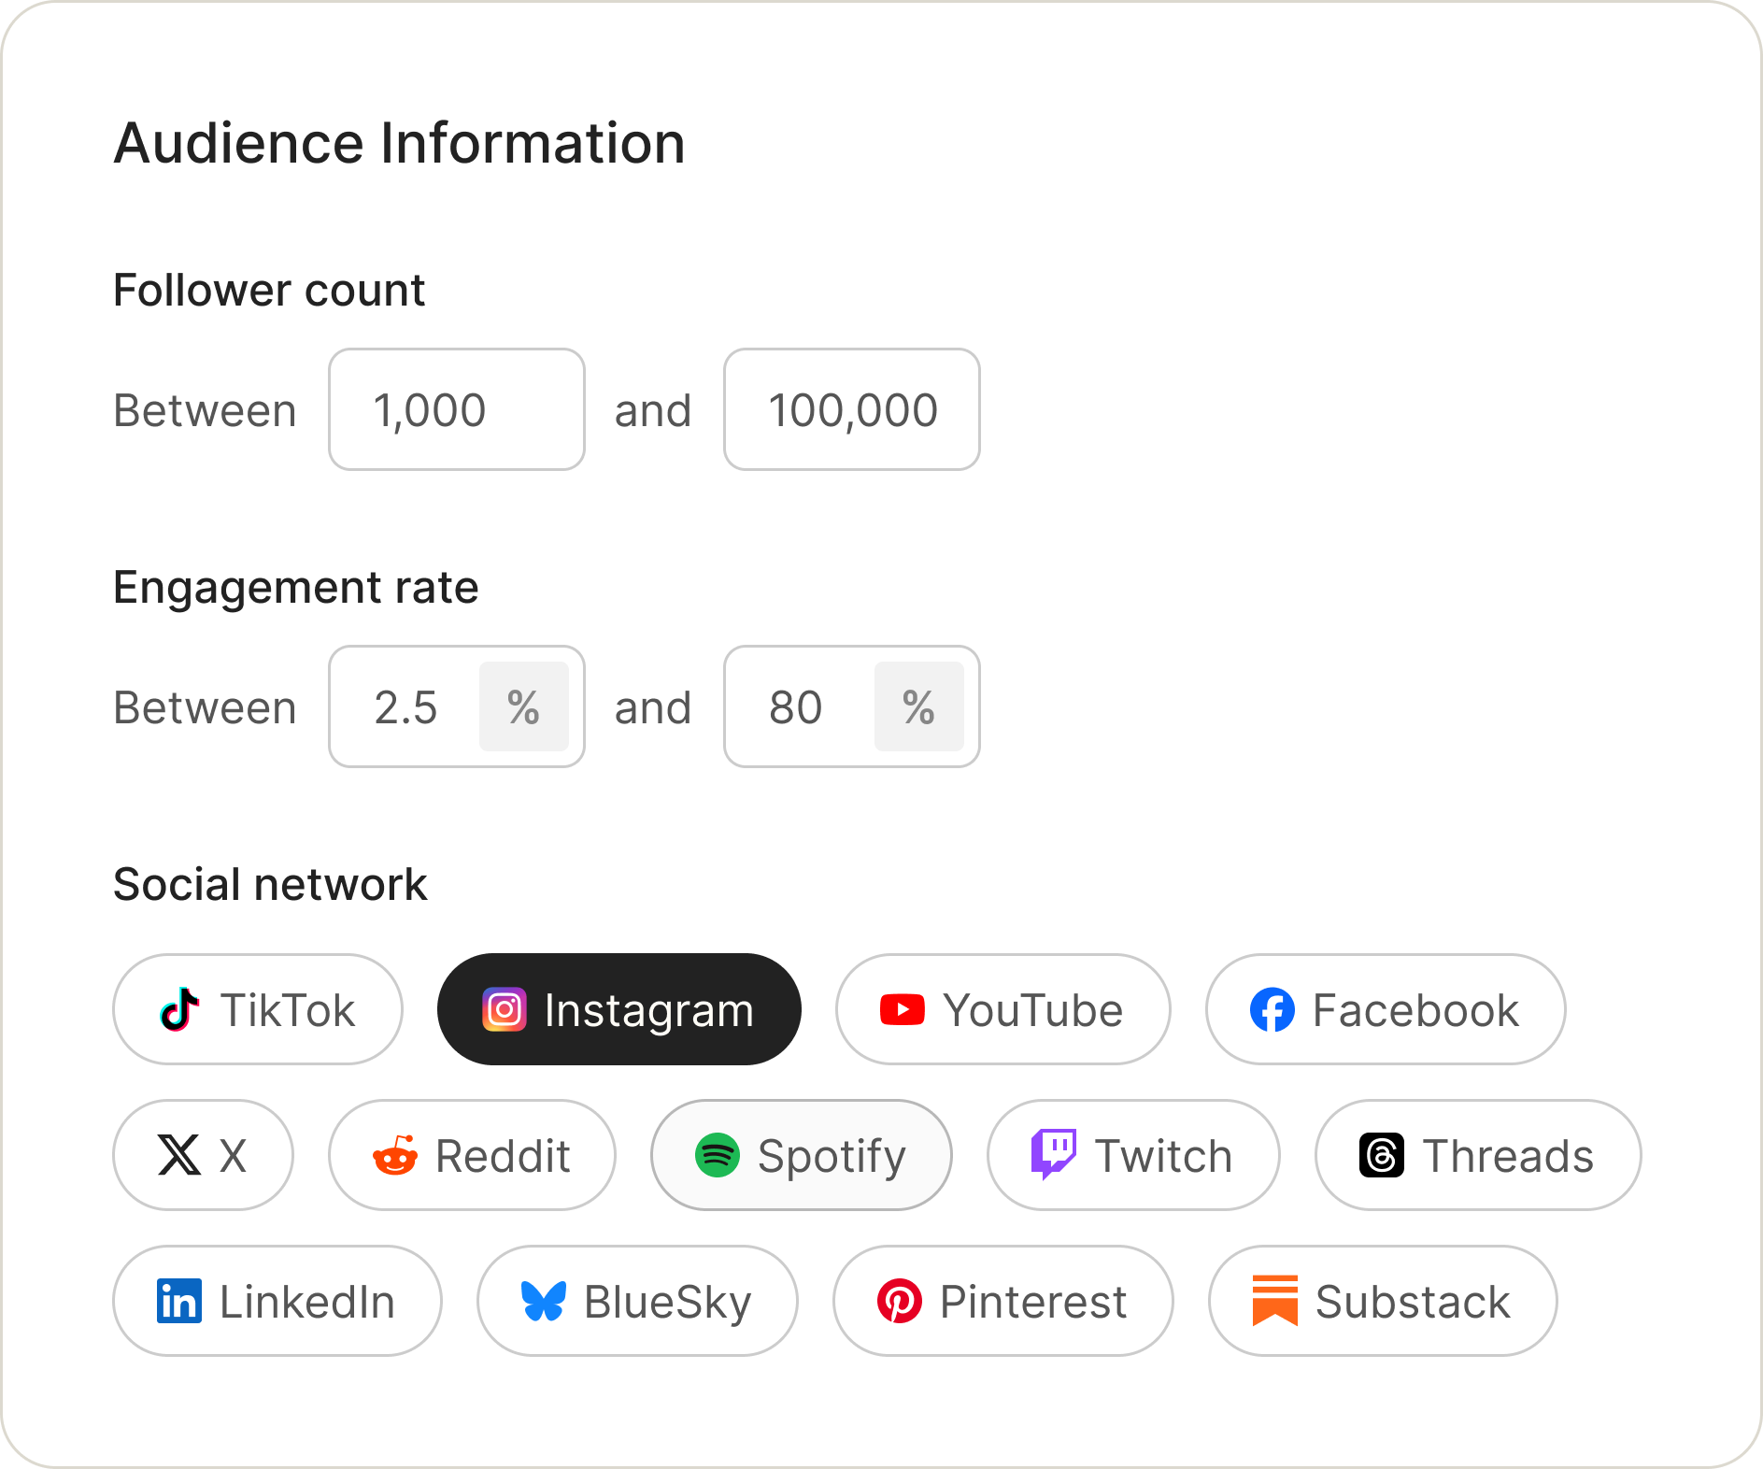
Task: Click the Reddit alien icon
Action: point(395,1155)
